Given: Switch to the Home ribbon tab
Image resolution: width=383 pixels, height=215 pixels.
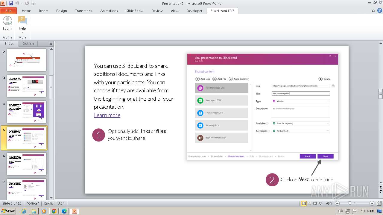Looking at the screenshot, I should pos(26,11).
